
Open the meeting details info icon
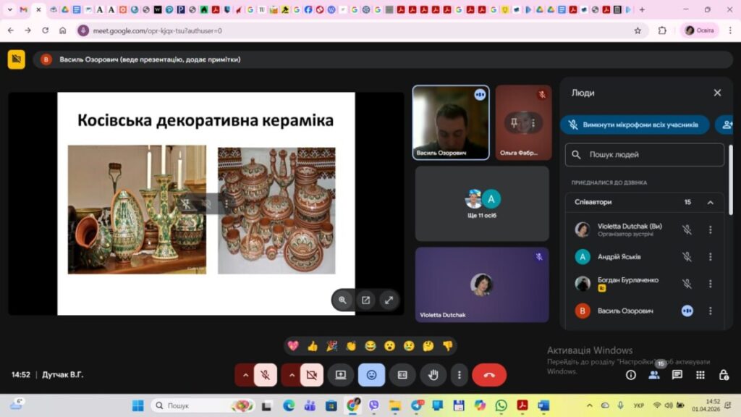coord(631,375)
